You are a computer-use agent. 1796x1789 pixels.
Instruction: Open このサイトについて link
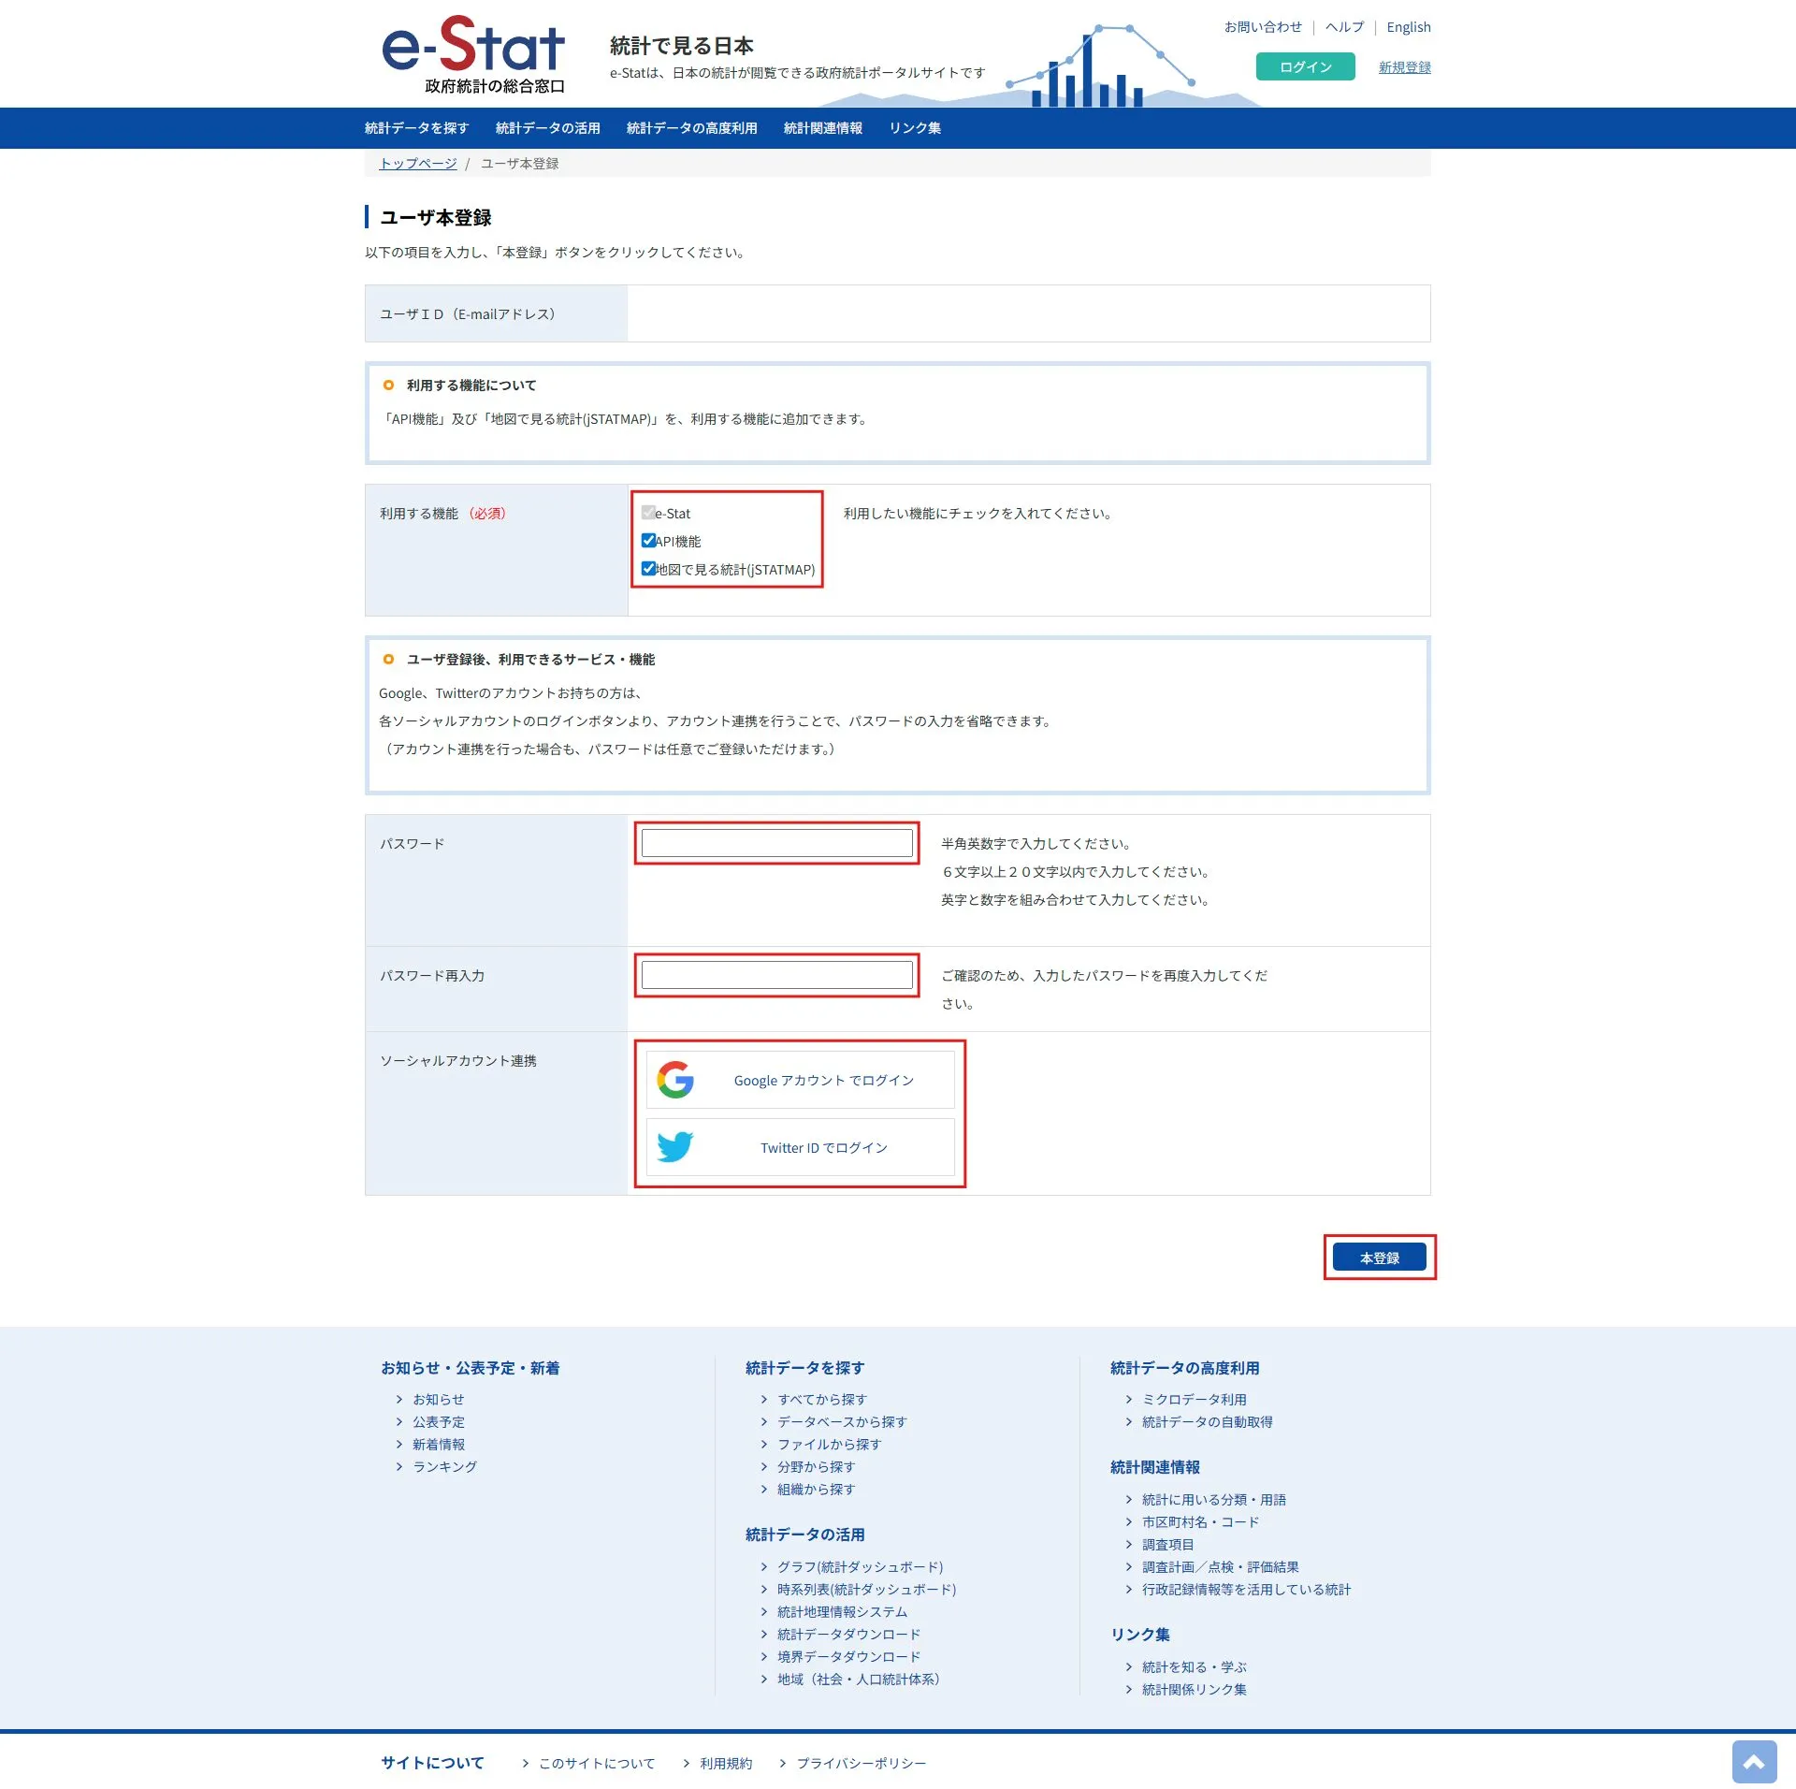coord(596,1763)
